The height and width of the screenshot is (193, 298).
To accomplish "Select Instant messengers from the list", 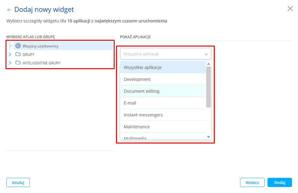I will (143, 115).
